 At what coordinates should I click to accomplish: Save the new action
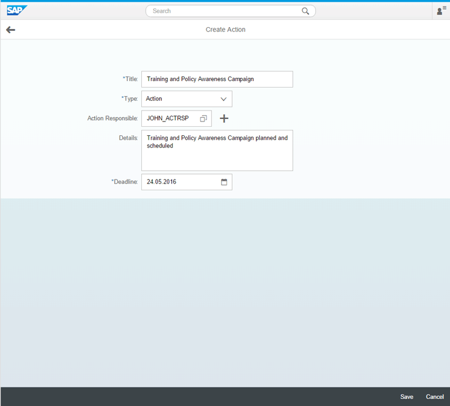pyautogui.click(x=407, y=396)
